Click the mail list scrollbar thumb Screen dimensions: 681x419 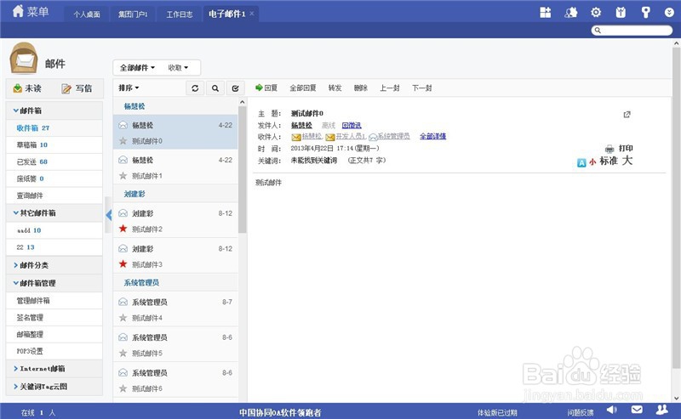pos(242,169)
